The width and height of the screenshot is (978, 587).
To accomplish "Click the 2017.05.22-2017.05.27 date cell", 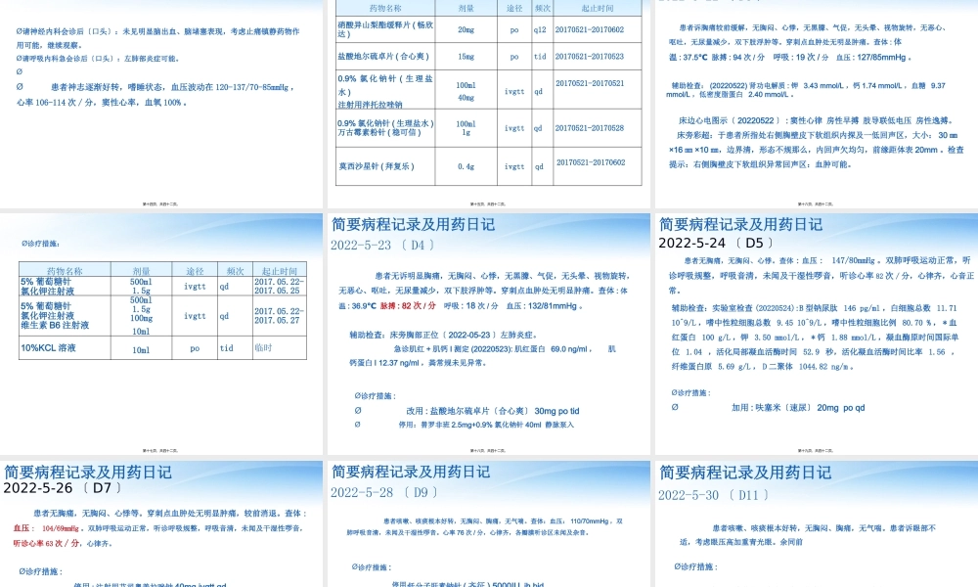I will click(280, 316).
